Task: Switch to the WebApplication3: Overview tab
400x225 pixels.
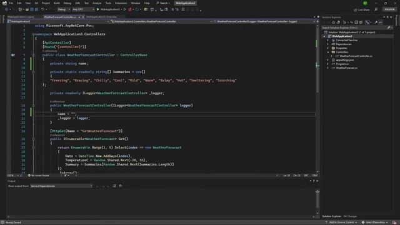Action: 101,17
